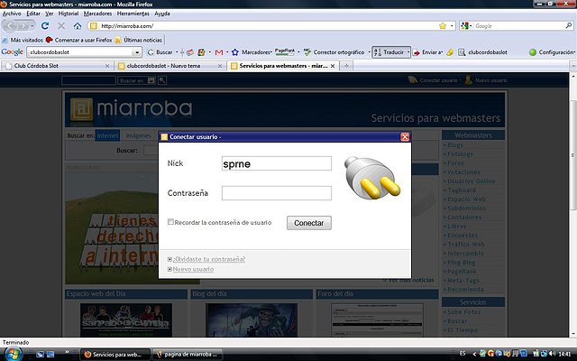Click the site search magnifier icon
Viewport: 577px width, 361px height.
point(162,80)
